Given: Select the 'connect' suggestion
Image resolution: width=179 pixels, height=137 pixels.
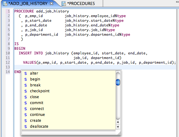Looking at the screenshot, I should pyautogui.click(x=69, y=109).
